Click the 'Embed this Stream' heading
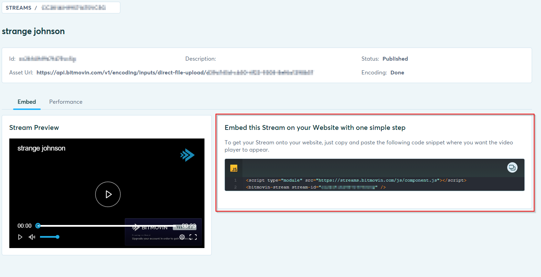541x277 pixels. click(x=315, y=128)
